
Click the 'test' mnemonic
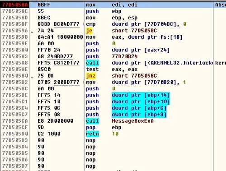coord(92,69)
